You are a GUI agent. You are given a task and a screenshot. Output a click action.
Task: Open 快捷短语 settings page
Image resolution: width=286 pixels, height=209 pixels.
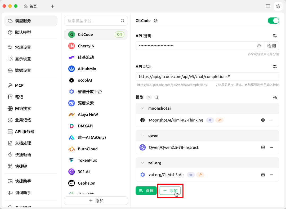click(x=31, y=155)
